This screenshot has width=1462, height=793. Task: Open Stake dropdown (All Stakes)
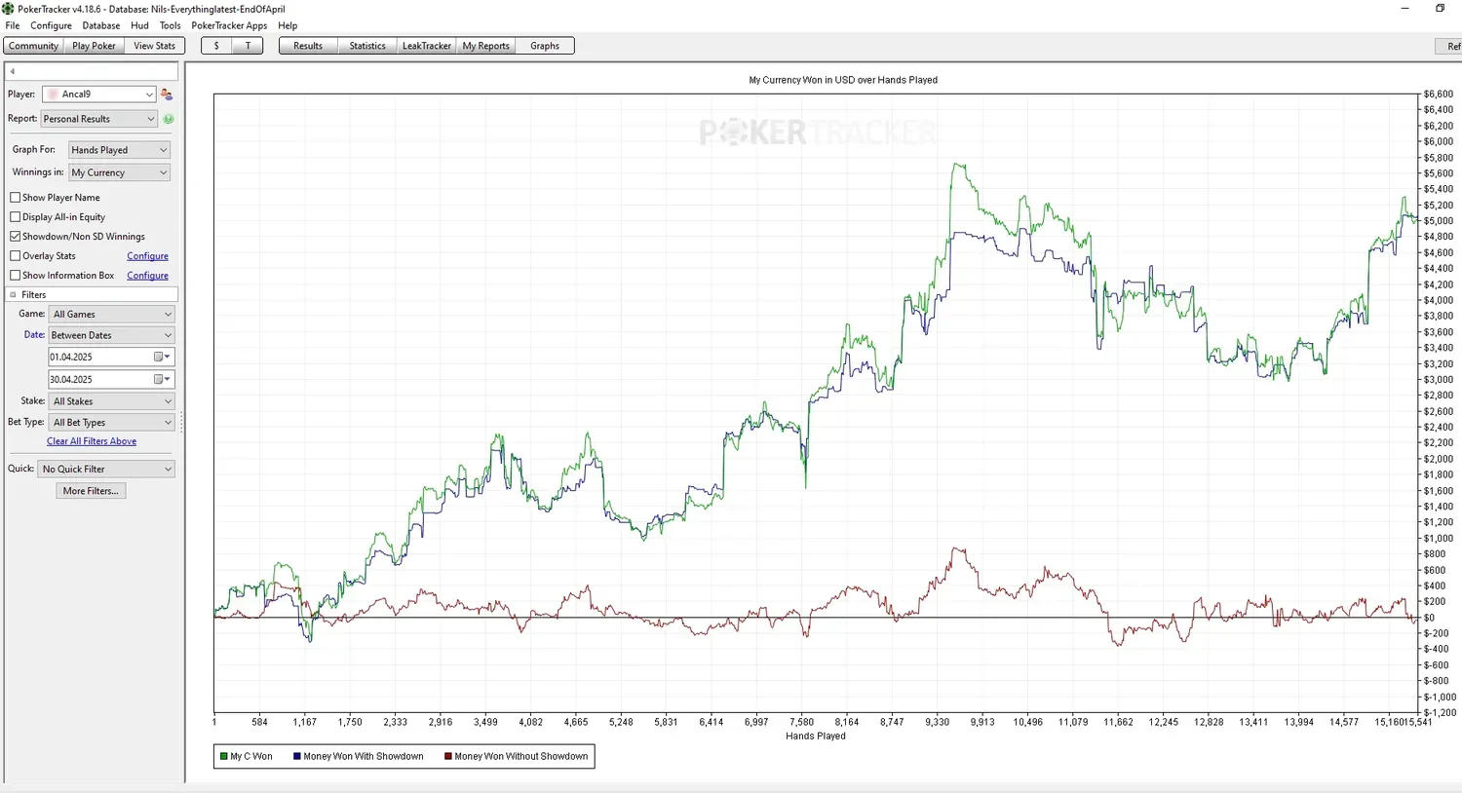pos(112,401)
